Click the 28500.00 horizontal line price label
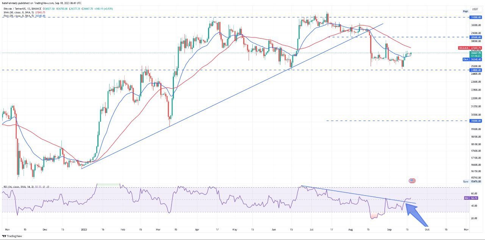This screenshot has height=240, width=485. (x=476, y=37)
